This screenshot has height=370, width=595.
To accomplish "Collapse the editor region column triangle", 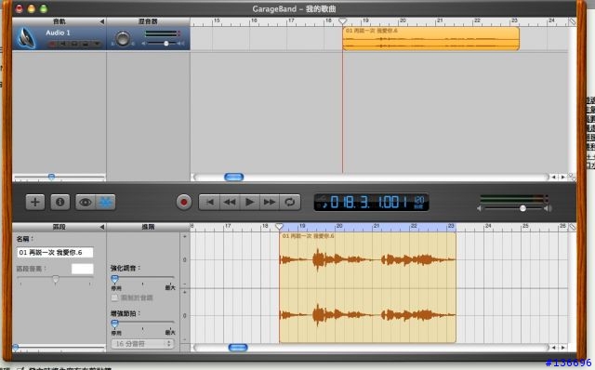I will [x=101, y=227].
